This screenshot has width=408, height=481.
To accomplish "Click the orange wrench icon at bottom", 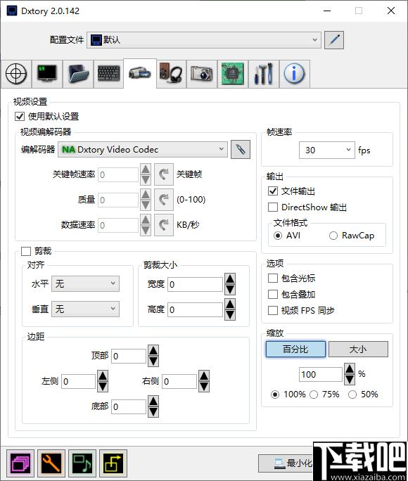I will tap(51, 463).
